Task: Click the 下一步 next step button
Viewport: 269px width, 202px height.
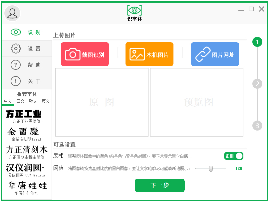Action: [159, 185]
